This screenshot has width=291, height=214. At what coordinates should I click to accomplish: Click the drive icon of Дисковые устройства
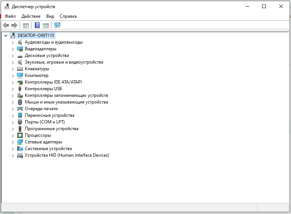tap(20, 56)
